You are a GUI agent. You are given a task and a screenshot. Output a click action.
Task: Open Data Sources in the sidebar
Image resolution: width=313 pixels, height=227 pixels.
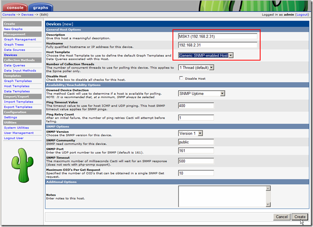[x=15, y=50]
